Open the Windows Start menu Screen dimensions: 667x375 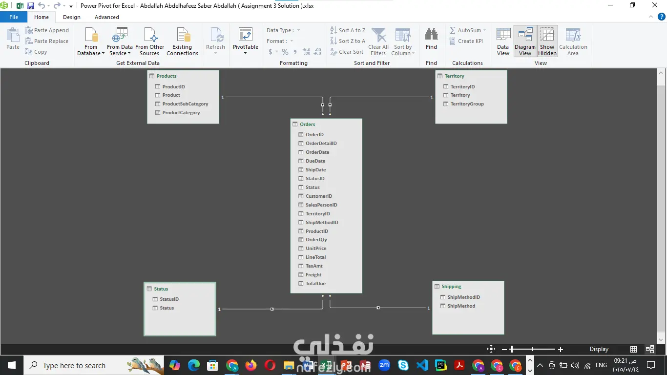tap(12, 365)
